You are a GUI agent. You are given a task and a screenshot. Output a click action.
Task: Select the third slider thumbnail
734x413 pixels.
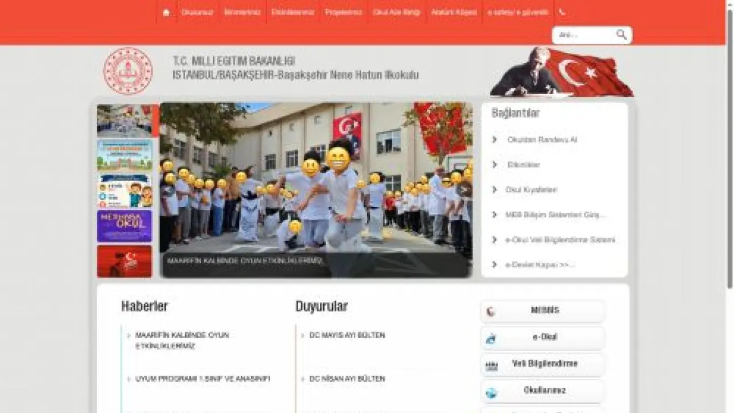point(124,191)
